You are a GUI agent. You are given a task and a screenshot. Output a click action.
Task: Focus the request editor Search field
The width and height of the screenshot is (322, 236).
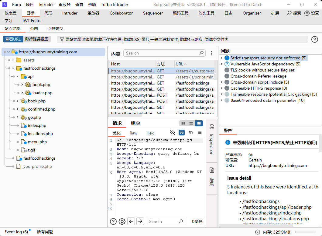166,221
